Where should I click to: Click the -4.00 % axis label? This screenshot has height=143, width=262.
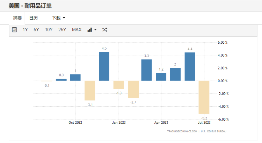click(x=223, y=107)
